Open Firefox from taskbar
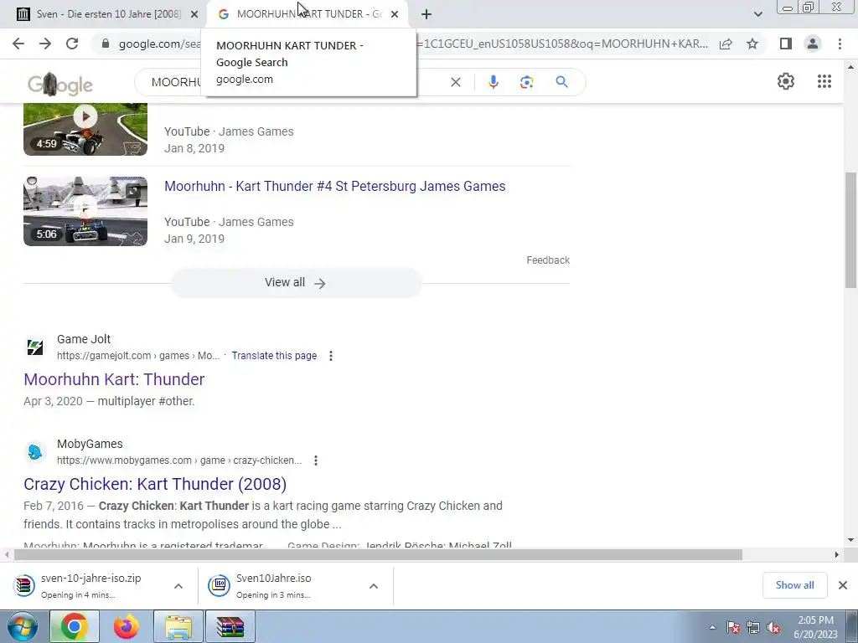858x643 pixels. pyautogui.click(x=126, y=627)
